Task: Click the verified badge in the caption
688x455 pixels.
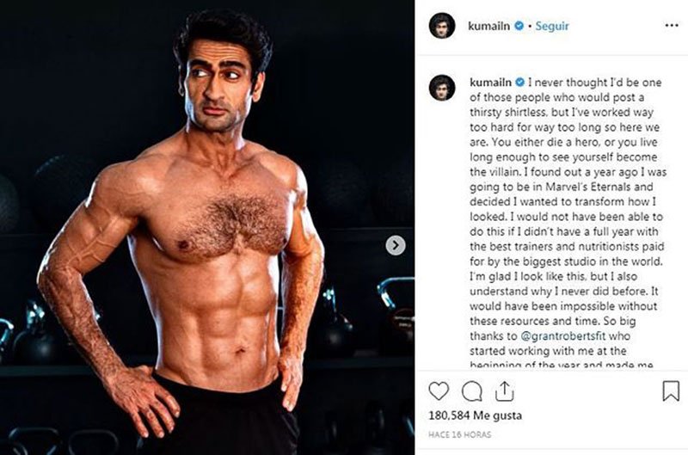Action: 520,82
